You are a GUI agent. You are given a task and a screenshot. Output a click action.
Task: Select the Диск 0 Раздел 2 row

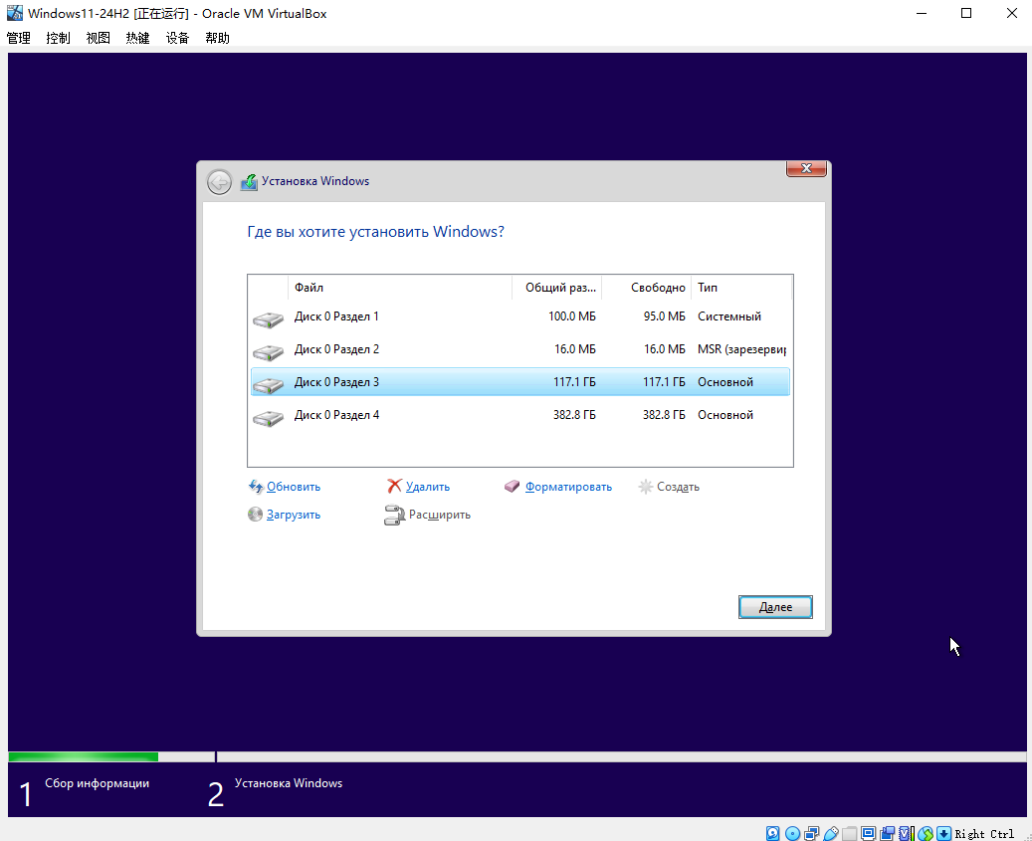click(x=519, y=349)
